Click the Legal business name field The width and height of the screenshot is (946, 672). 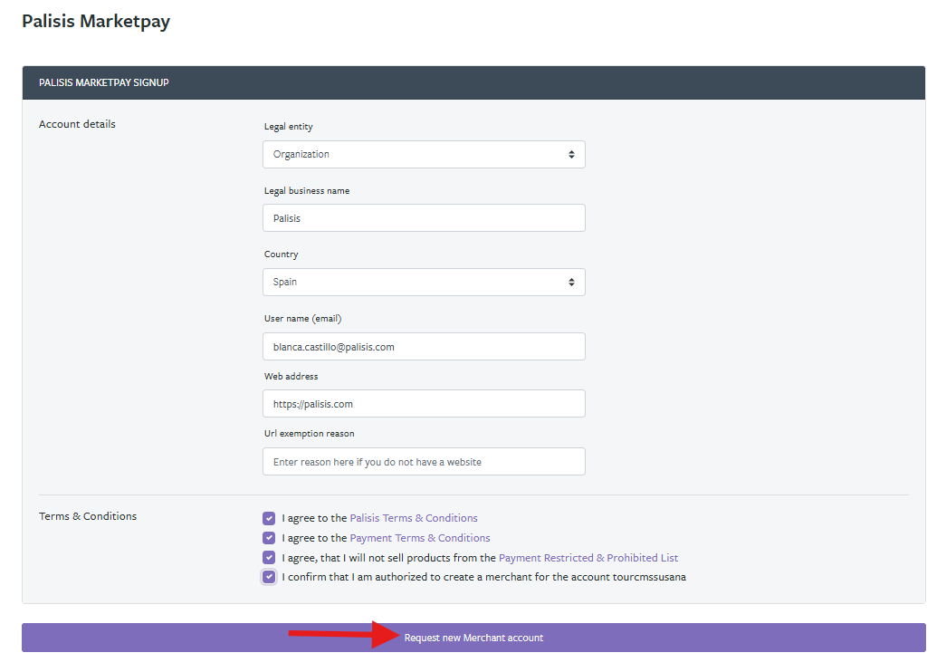click(x=424, y=218)
